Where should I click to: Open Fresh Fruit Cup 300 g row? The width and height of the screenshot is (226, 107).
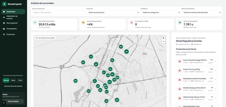pos(197,70)
